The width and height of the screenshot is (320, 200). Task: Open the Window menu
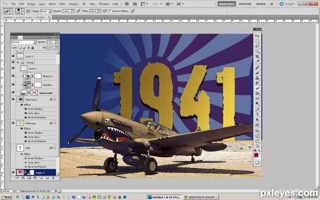(104, 4)
